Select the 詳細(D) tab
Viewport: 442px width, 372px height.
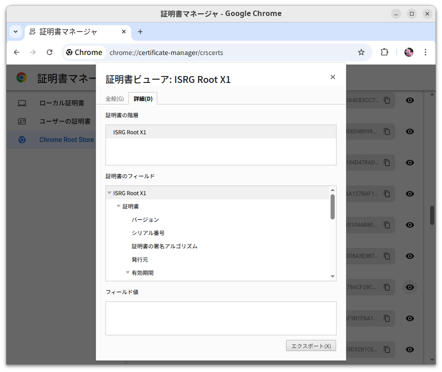tap(143, 99)
